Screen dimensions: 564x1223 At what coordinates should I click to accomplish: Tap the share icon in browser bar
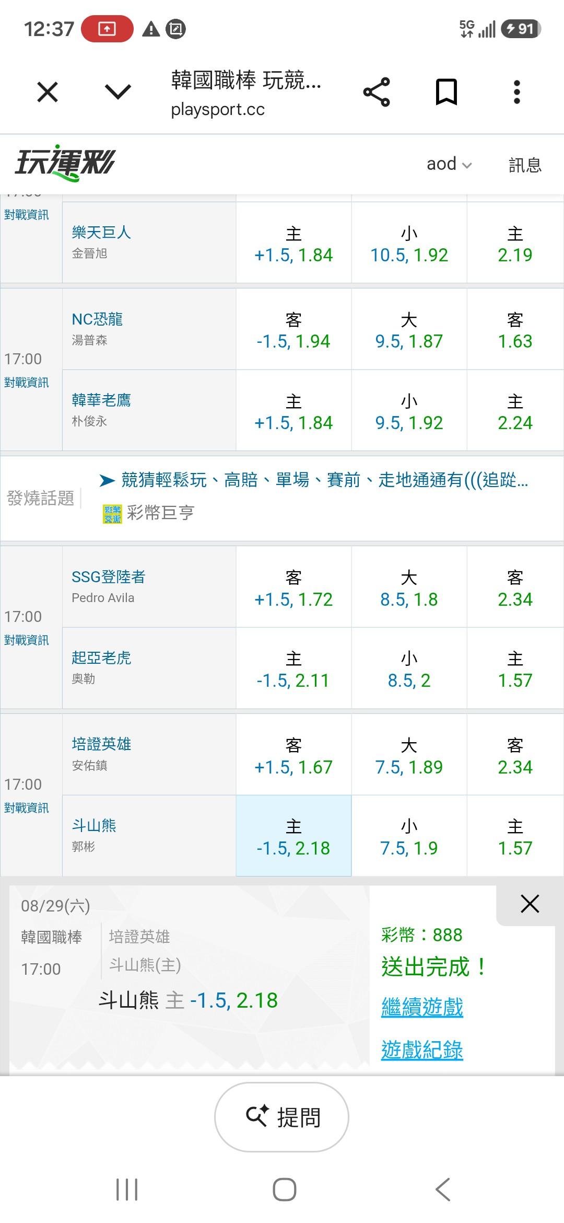point(377,93)
